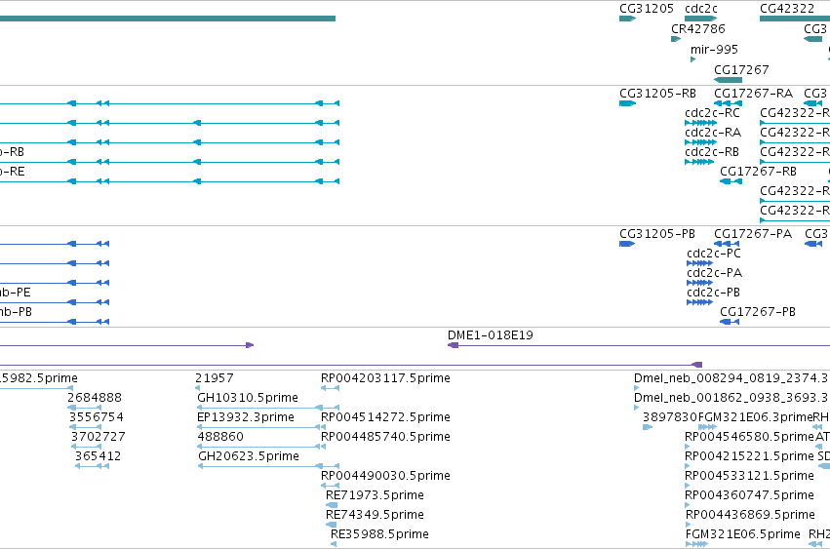Select EST RP004514272.5prime

385,417
